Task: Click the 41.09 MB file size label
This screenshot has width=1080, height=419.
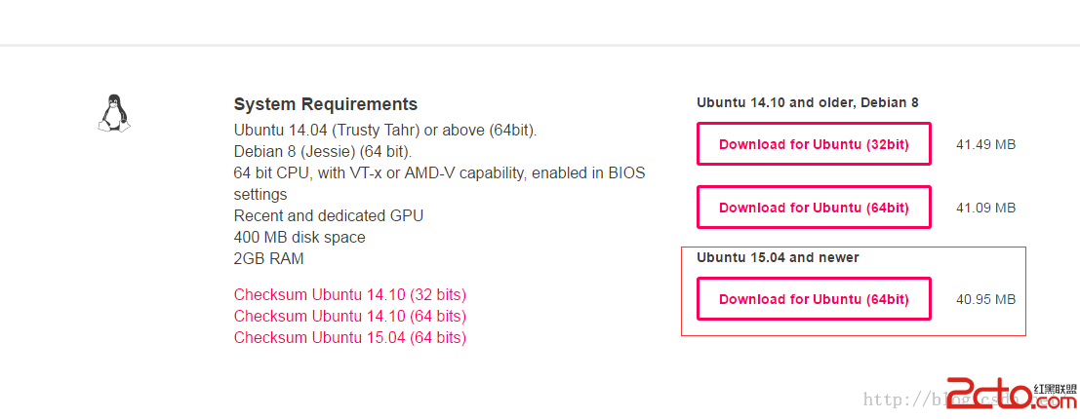Action: [985, 208]
